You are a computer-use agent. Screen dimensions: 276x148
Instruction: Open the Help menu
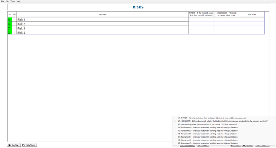click(19, 2)
